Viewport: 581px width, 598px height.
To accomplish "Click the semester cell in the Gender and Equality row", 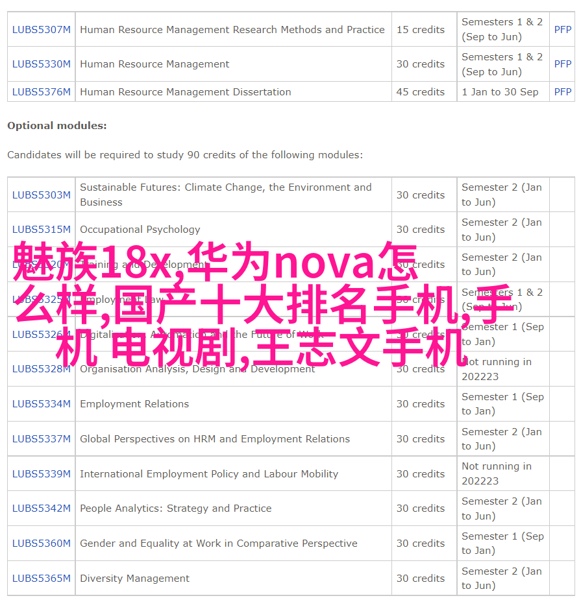I will click(502, 543).
